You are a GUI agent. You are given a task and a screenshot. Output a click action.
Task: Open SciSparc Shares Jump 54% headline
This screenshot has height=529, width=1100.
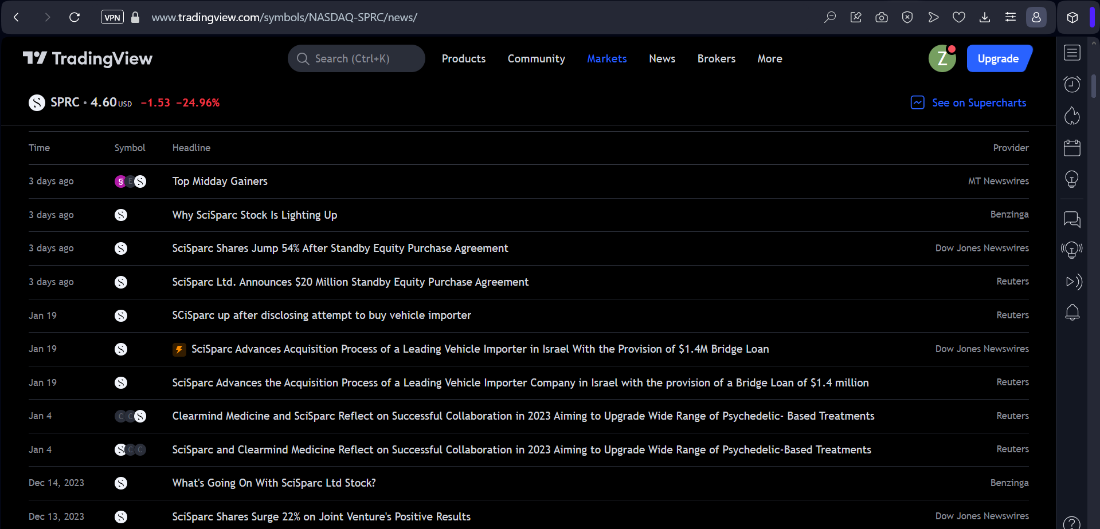pos(340,248)
